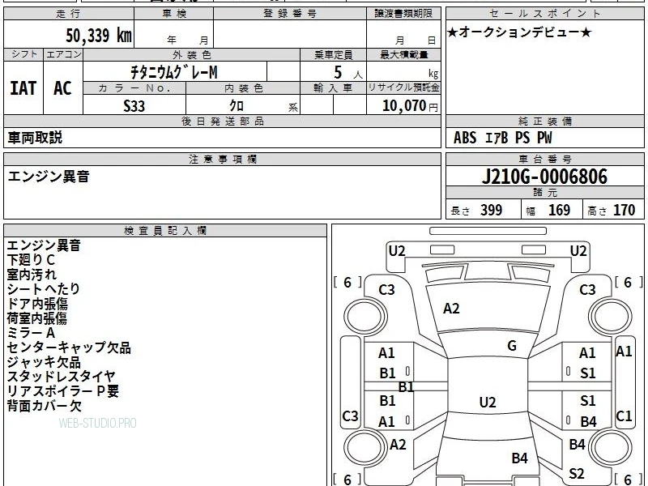This screenshot has height=486, width=648.
Task: Select the recycle deposit amount 10,070円
Action: 410,106
